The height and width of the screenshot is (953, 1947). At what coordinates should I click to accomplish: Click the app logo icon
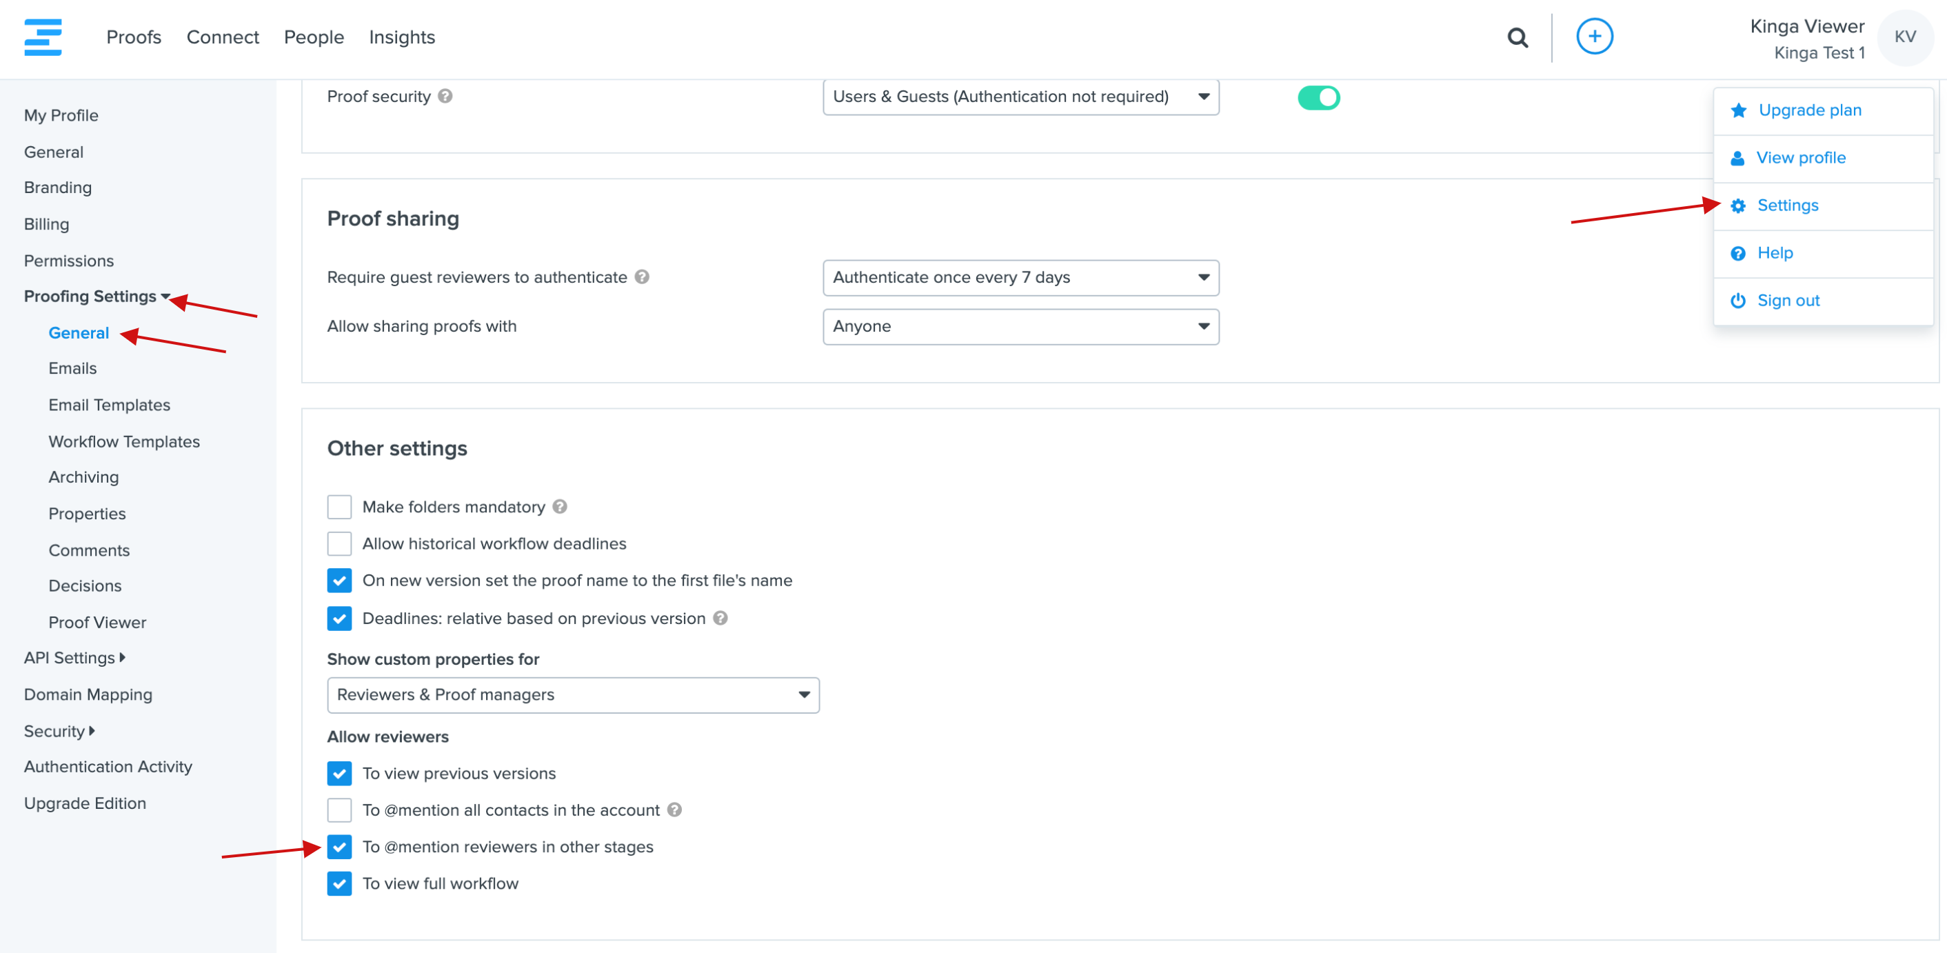(x=43, y=37)
